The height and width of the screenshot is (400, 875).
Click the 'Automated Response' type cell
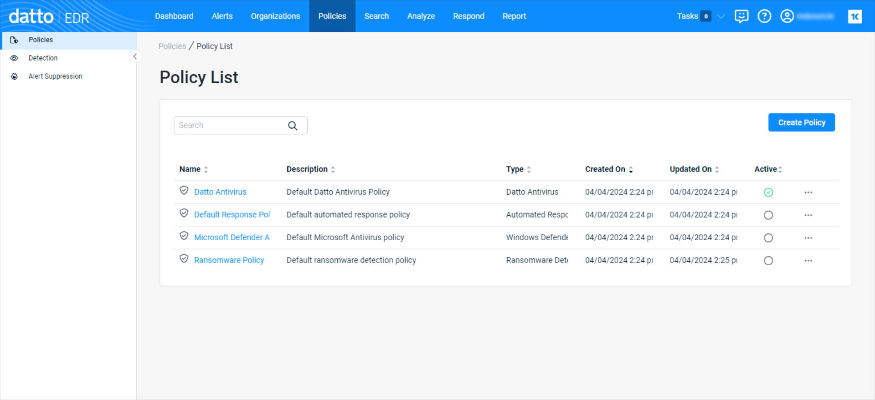point(537,215)
